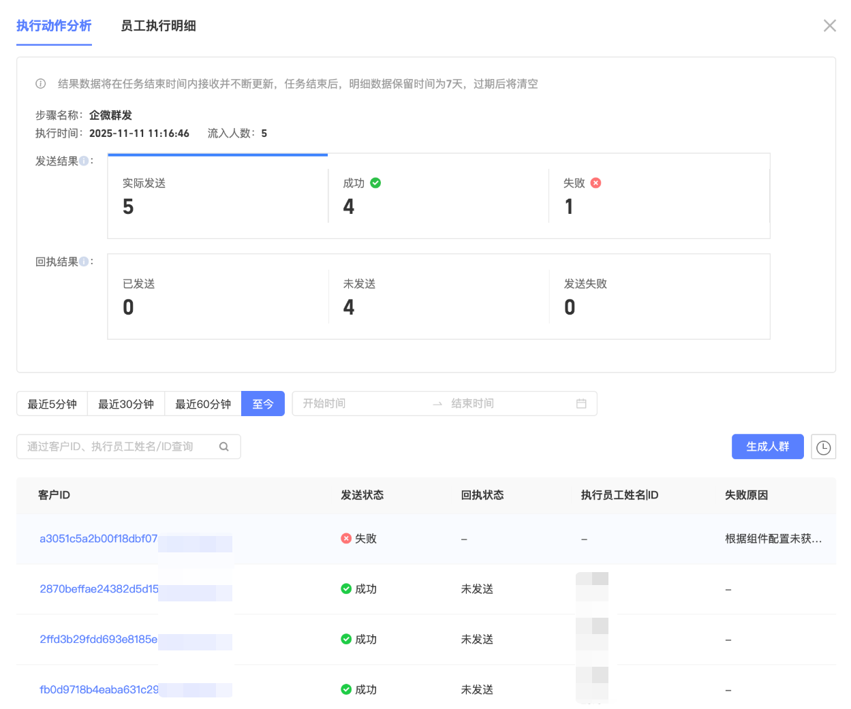Click 未发送 receipt status in fb0d9718 row
The image size is (851, 709).
click(x=477, y=690)
